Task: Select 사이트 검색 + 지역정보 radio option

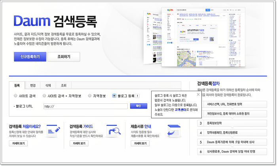Action: (44, 96)
